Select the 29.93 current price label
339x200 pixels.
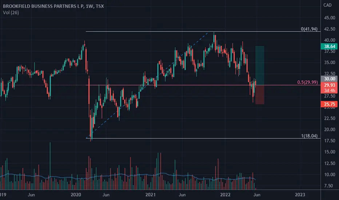329,85
